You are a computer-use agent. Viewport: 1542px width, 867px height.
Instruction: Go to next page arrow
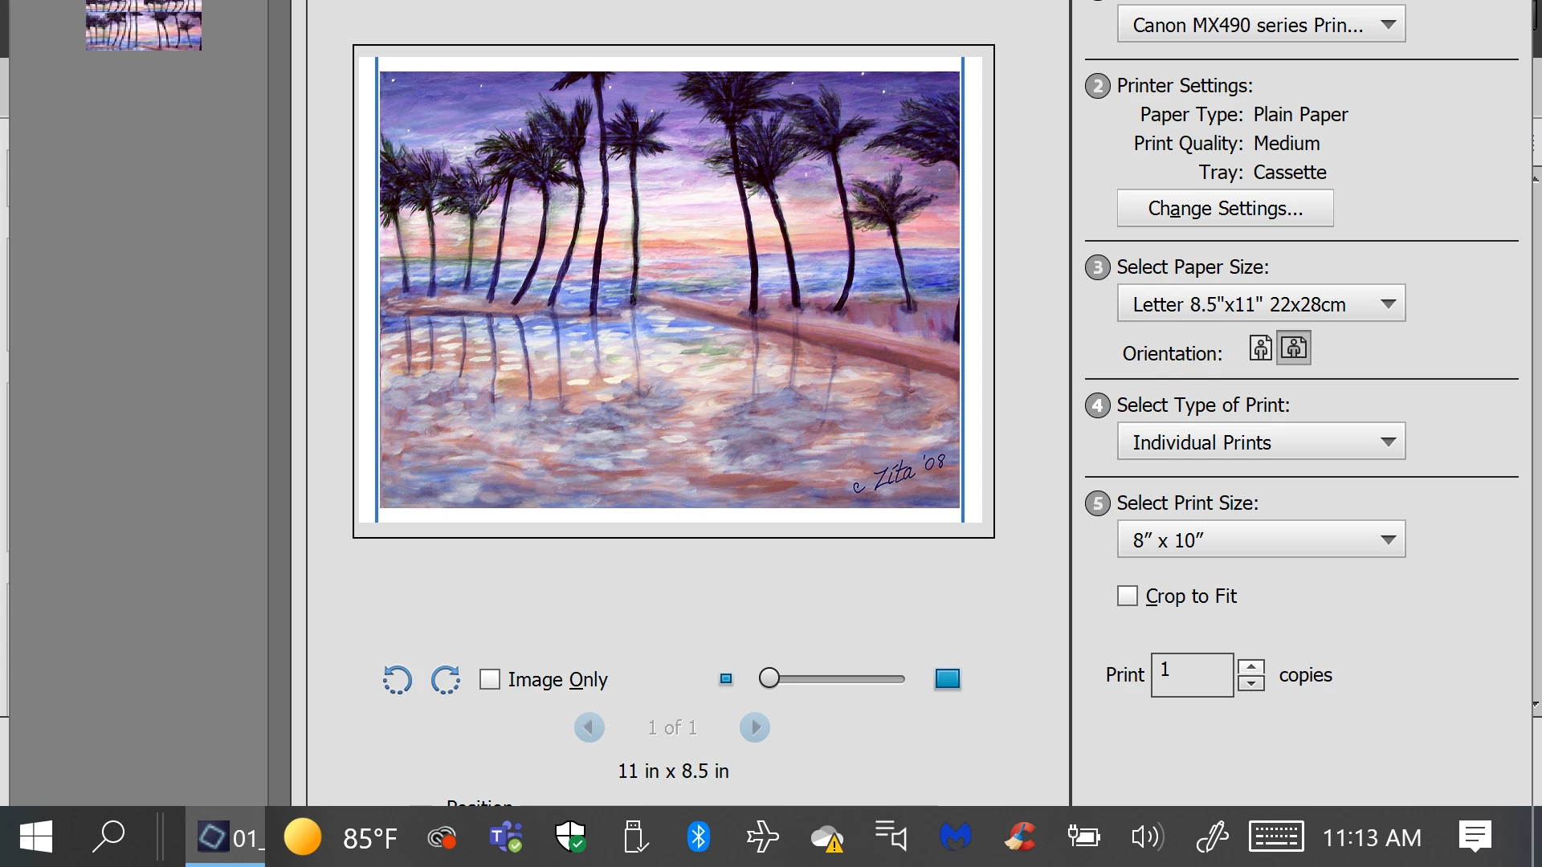coord(755,727)
